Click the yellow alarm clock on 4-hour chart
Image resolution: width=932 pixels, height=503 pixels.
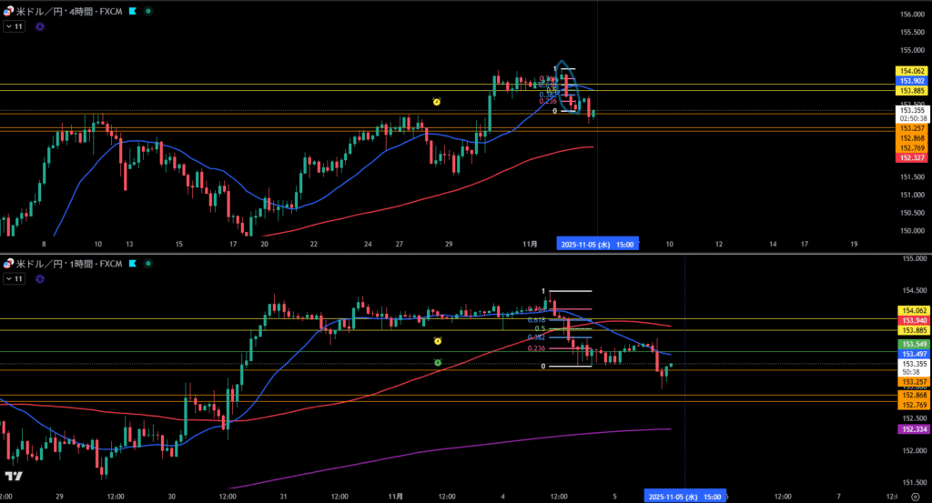[437, 102]
